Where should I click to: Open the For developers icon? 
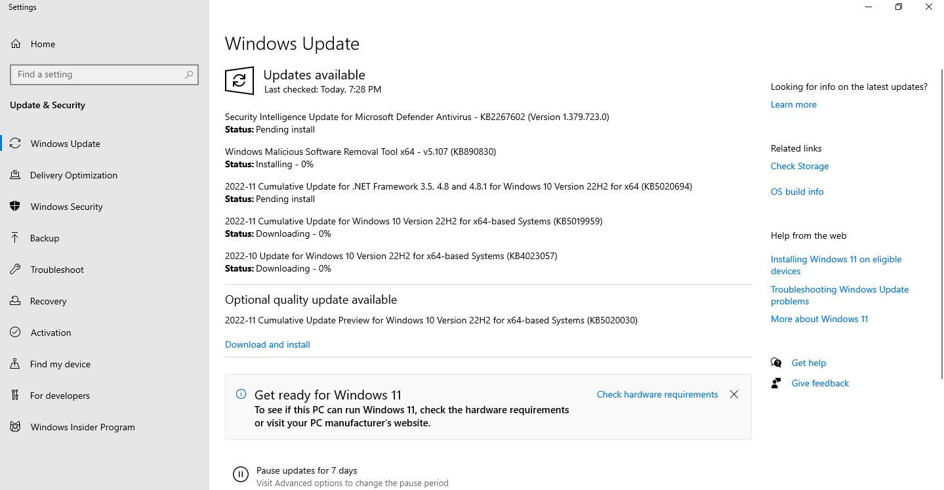pos(15,396)
